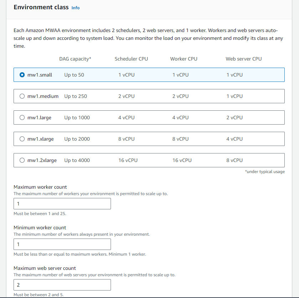Click the '16 vCPU' scheduler value
Viewport: 299px width, 298px height.
click(x=128, y=160)
